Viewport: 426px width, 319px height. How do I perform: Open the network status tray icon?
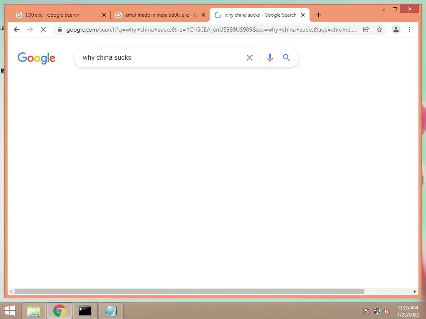(377, 311)
